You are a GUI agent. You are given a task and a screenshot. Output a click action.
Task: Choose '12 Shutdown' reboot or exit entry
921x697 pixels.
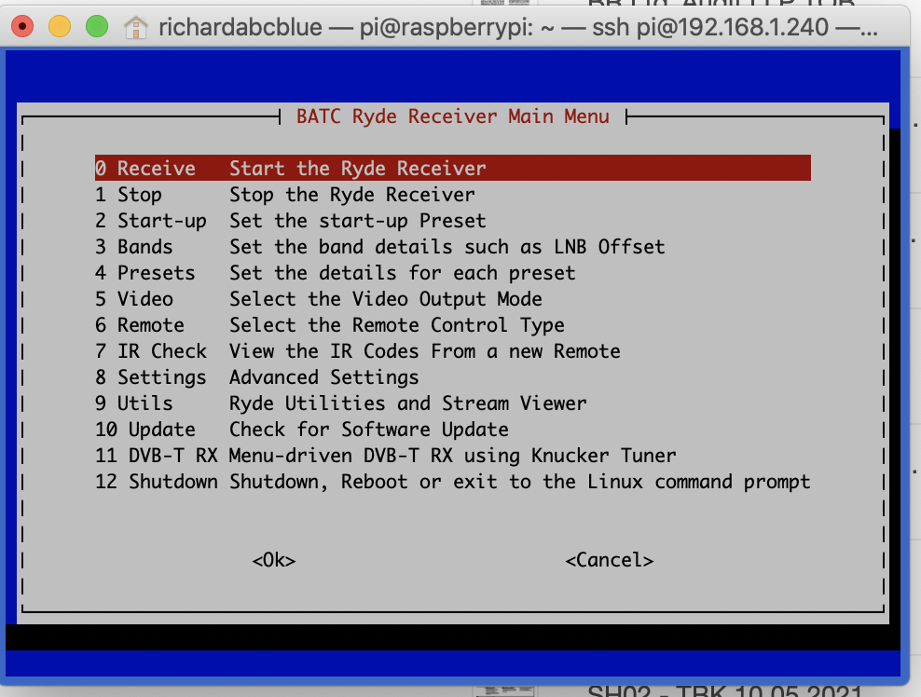click(x=453, y=482)
